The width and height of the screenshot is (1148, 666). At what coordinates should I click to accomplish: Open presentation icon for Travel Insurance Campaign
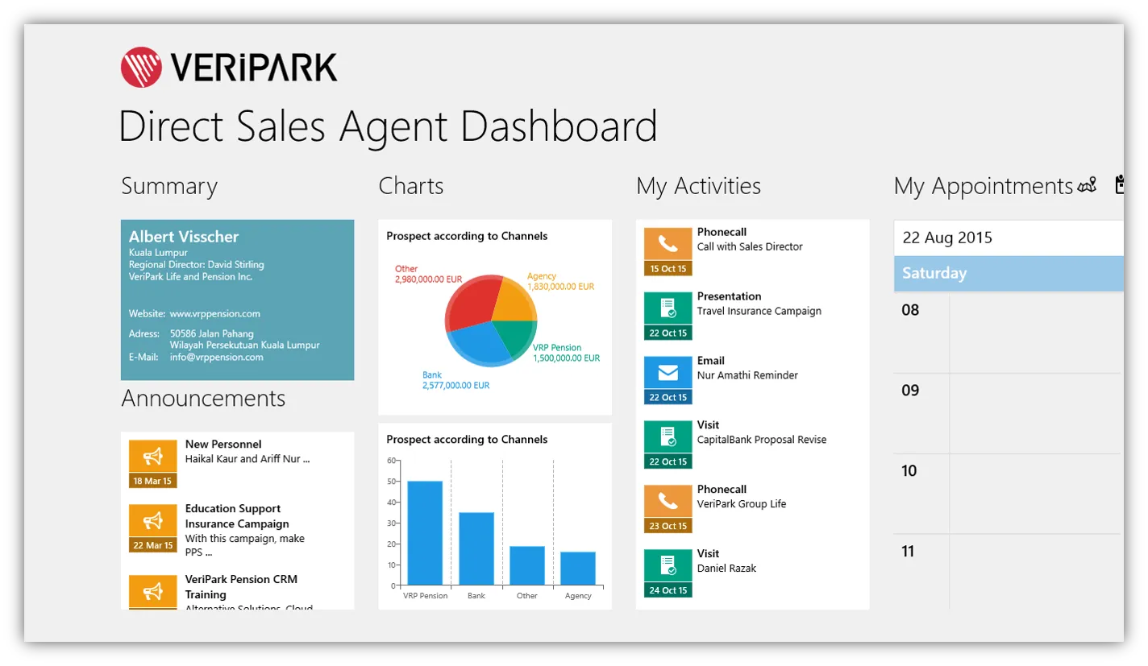pyautogui.click(x=668, y=308)
